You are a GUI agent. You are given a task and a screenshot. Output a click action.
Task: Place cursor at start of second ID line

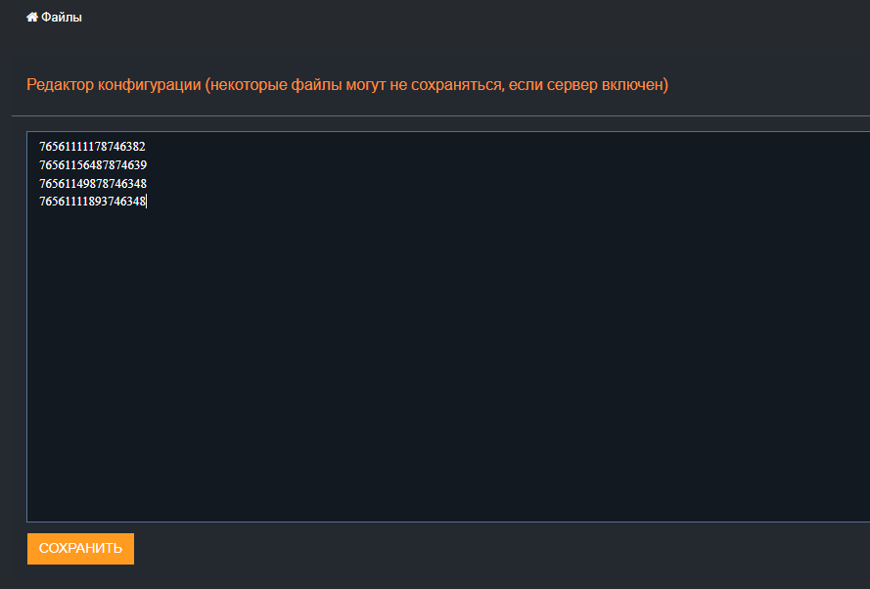pos(39,165)
